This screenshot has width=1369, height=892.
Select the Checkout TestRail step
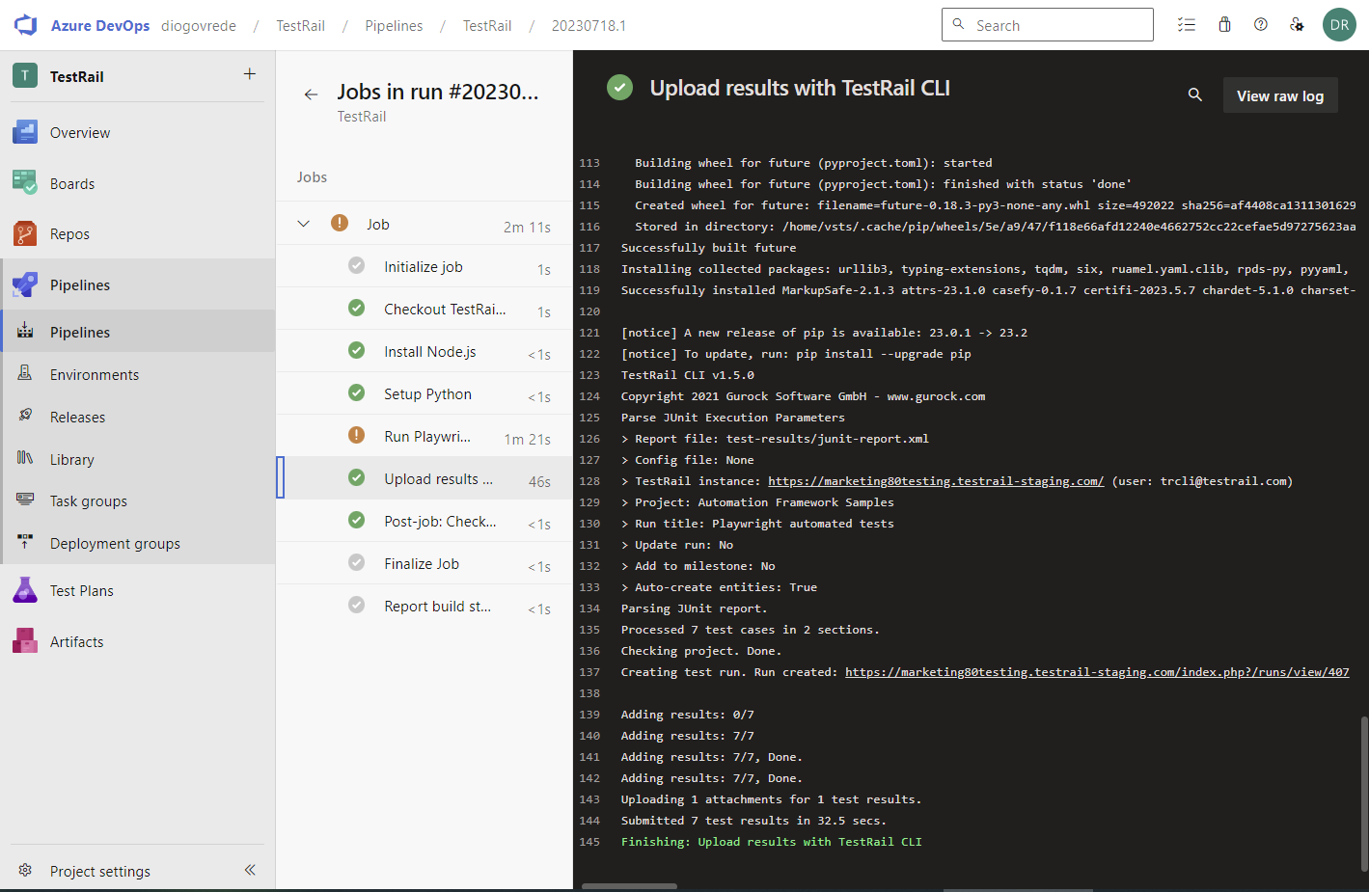pos(444,310)
